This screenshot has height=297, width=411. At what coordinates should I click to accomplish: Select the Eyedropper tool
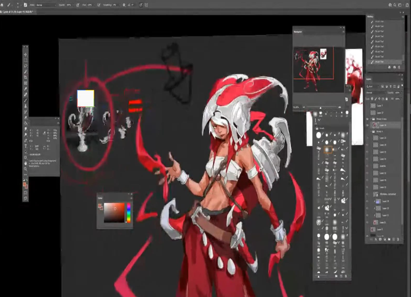(25, 89)
